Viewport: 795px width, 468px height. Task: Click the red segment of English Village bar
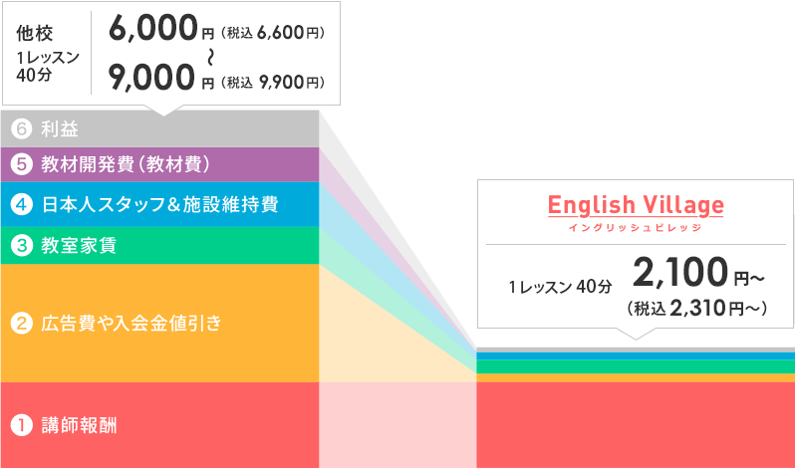[636, 425]
